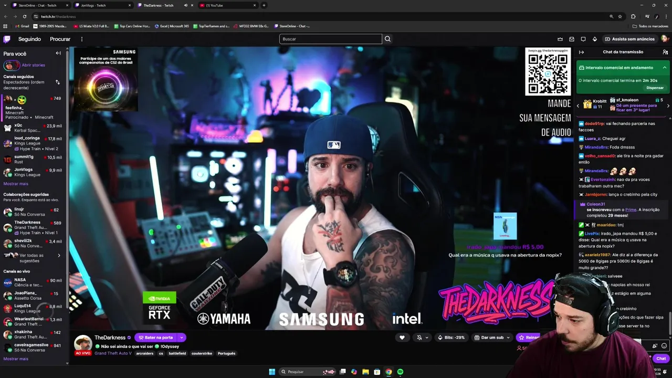Sort followed channels by viewers icon
Screen dimensions: 672x378
(x=58, y=82)
